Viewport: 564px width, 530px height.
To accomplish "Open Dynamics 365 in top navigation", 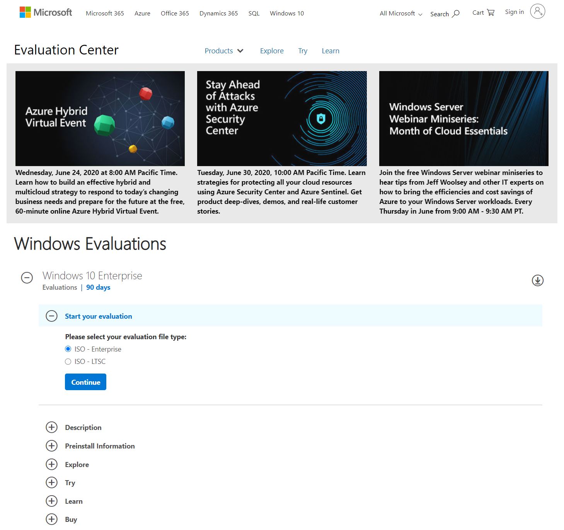I will 218,14.
